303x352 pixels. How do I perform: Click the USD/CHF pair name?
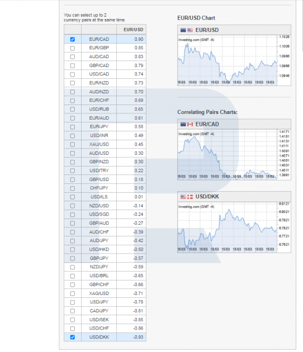coord(99,328)
